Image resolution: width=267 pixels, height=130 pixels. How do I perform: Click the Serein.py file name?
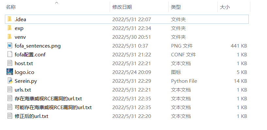point(26,81)
